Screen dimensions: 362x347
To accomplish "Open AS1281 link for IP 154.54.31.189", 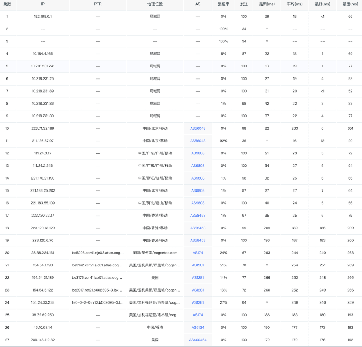I will pos(198,277).
